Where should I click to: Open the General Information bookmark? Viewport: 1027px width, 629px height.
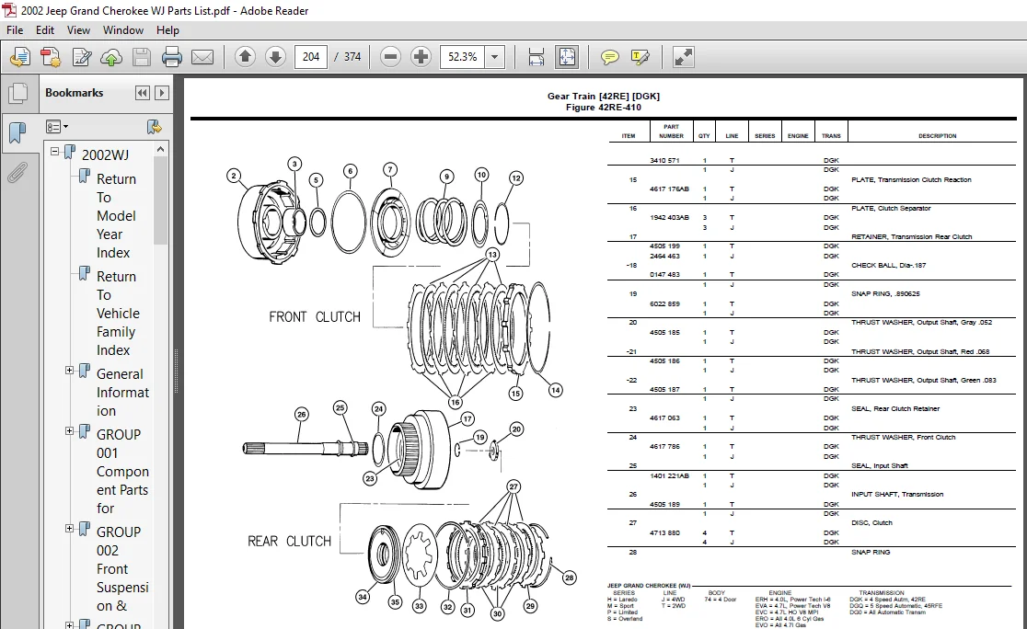[x=122, y=393]
